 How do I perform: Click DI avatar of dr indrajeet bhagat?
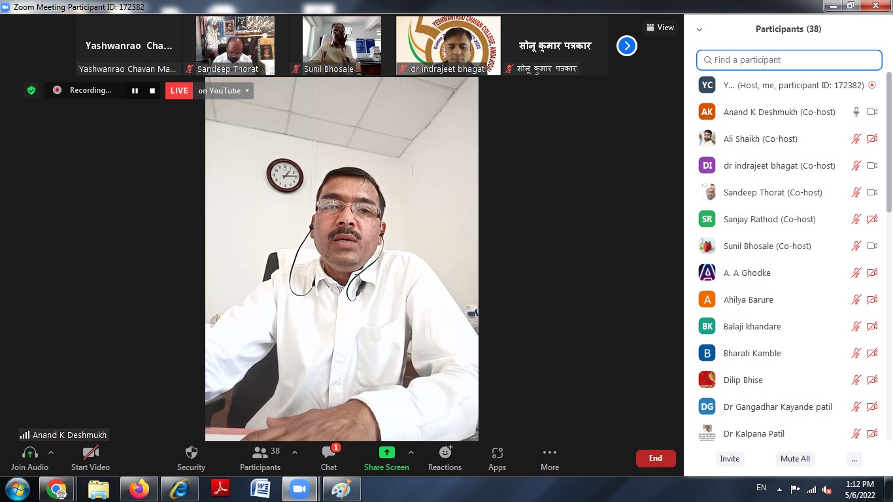(x=707, y=165)
